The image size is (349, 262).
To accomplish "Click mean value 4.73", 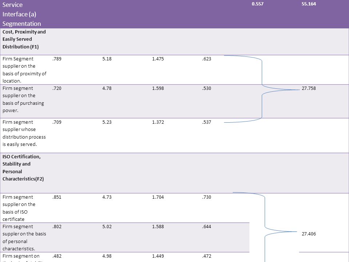I will pos(107,197).
